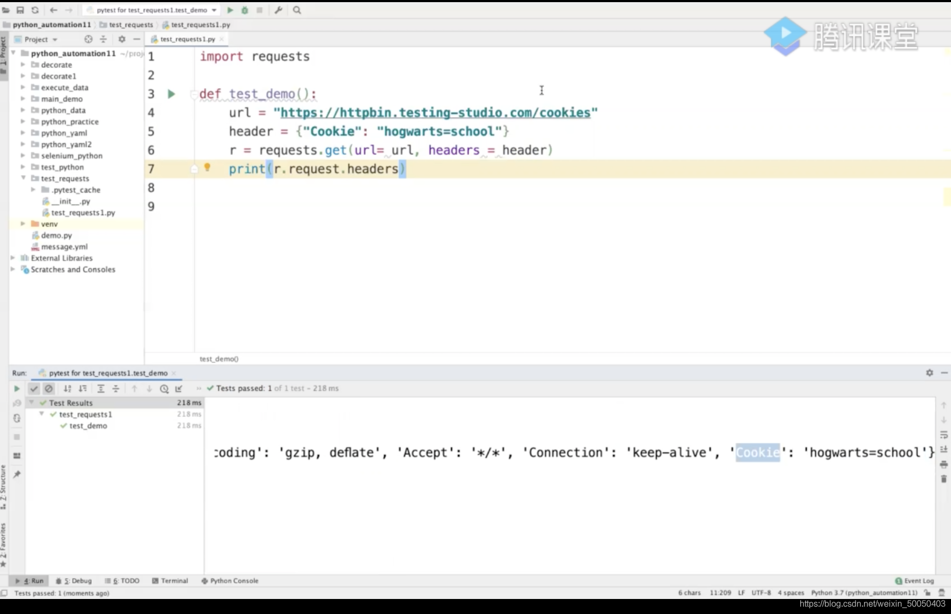951x614 pixels.
Task: Expand the python_yaml folder
Action: (23, 133)
